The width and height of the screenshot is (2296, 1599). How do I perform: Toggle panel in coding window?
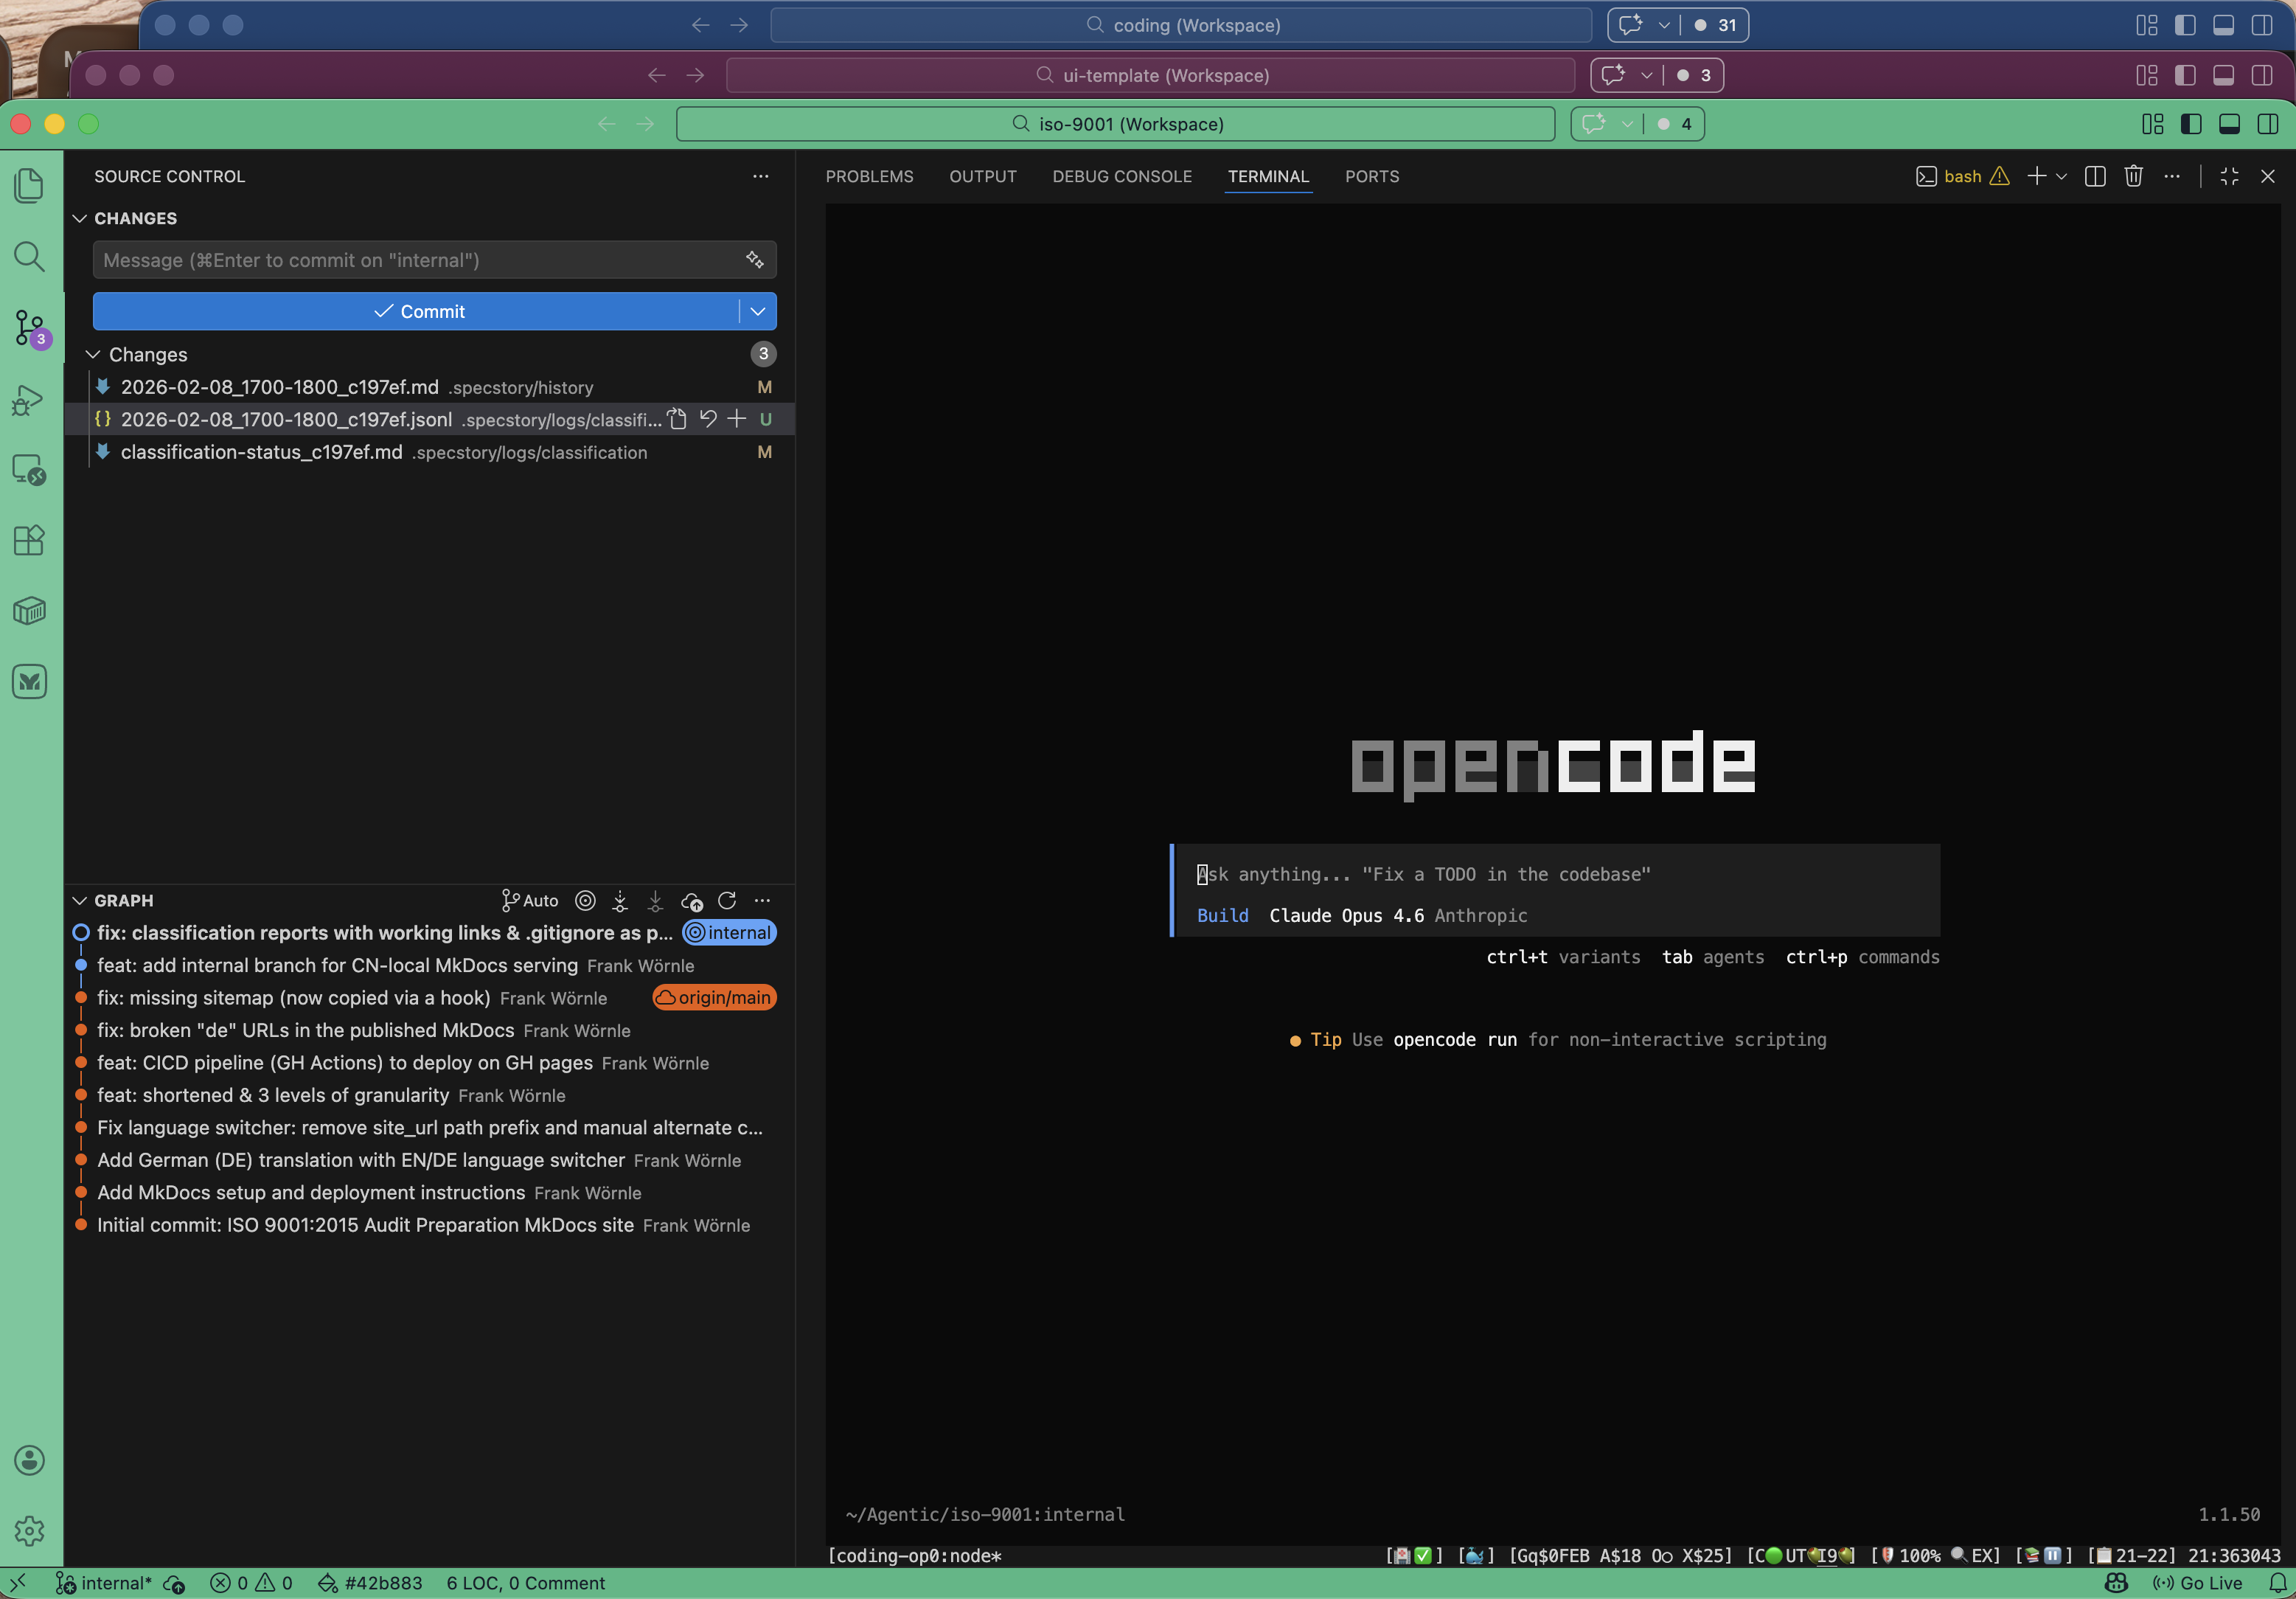tap(2223, 25)
